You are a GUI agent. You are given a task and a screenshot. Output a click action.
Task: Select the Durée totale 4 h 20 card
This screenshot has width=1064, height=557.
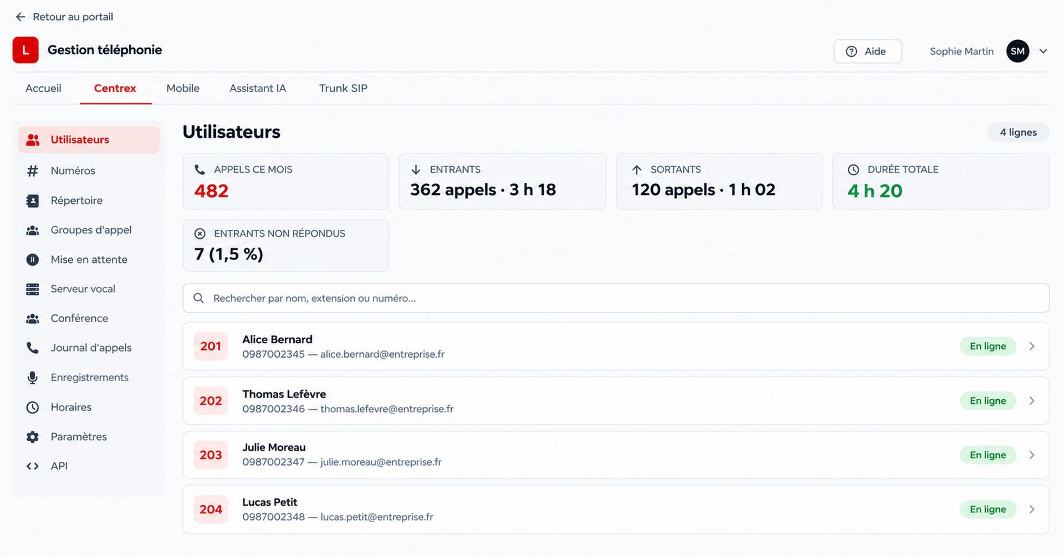[x=940, y=182]
